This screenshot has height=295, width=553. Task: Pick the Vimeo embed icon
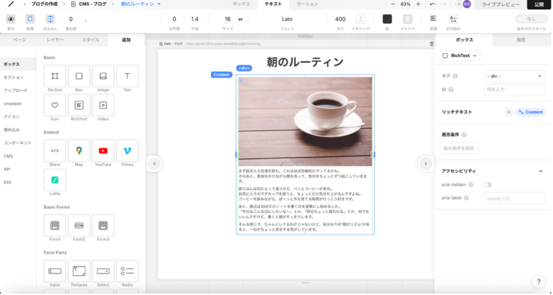tap(127, 151)
